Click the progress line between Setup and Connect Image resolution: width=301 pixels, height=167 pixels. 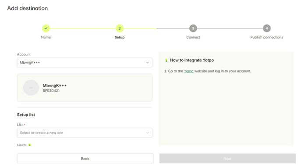click(x=156, y=28)
